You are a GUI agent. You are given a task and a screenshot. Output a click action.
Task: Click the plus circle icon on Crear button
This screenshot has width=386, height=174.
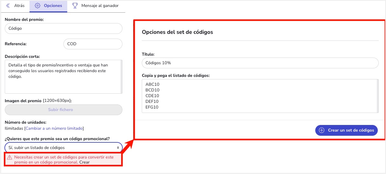pyautogui.click(x=322, y=130)
